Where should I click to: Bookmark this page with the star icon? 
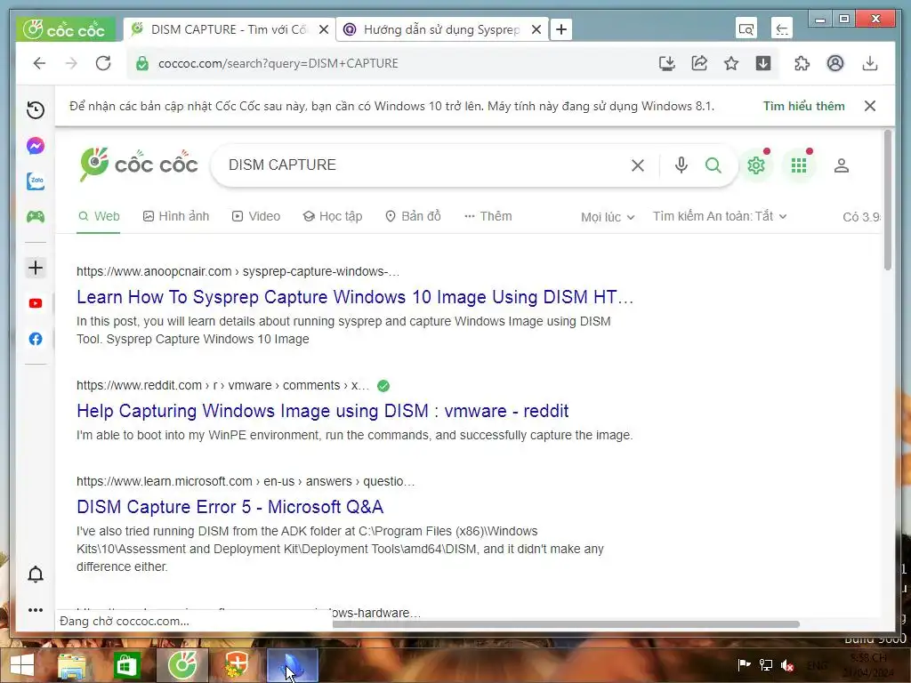pos(731,63)
